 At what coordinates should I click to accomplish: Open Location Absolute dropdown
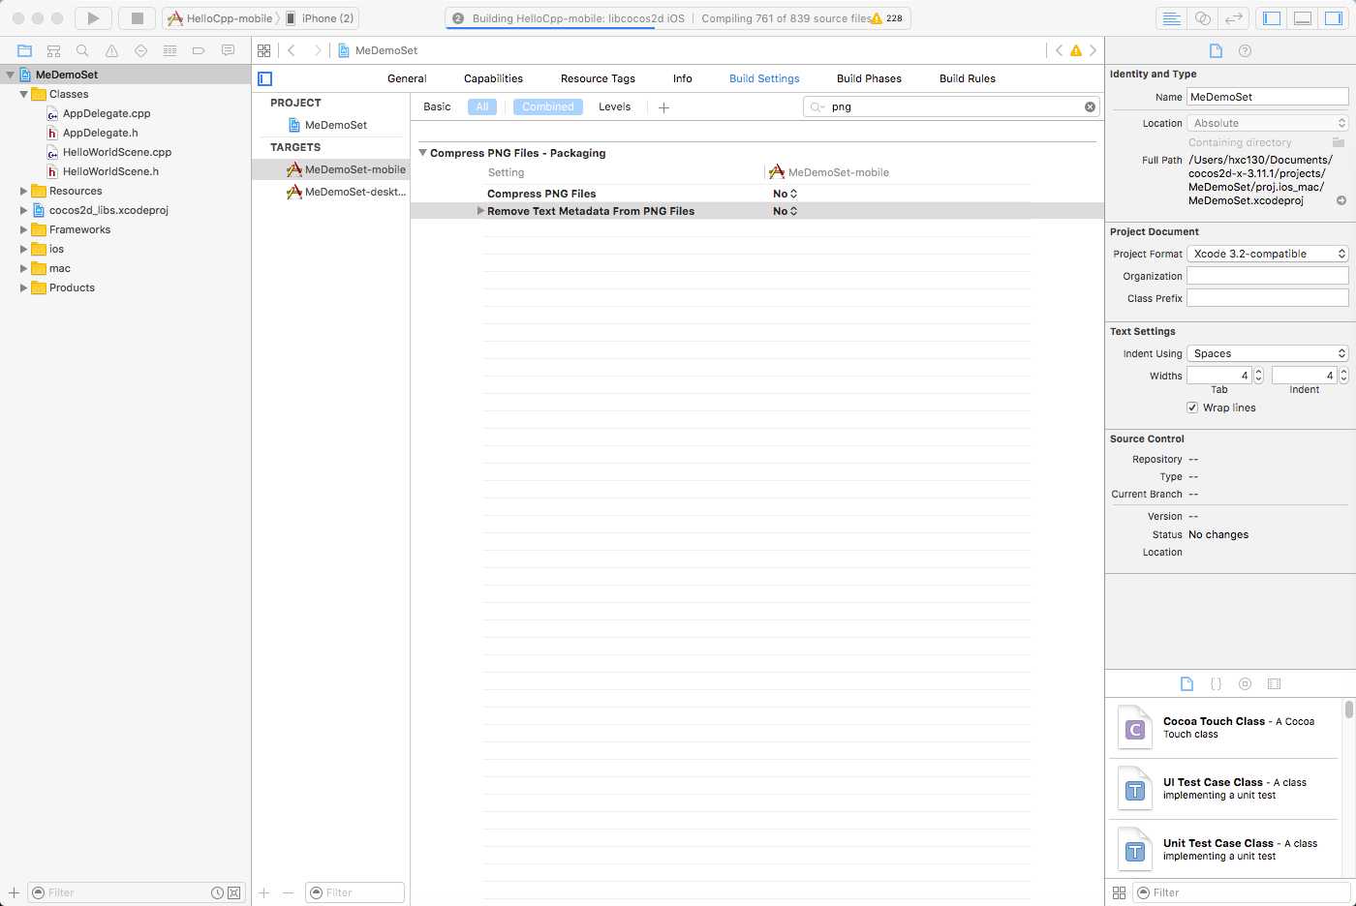[1268, 123]
